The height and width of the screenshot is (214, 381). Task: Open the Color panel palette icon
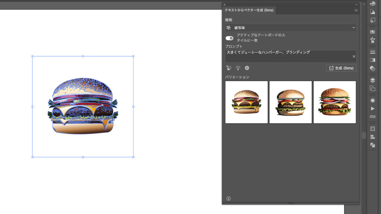[372, 3]
